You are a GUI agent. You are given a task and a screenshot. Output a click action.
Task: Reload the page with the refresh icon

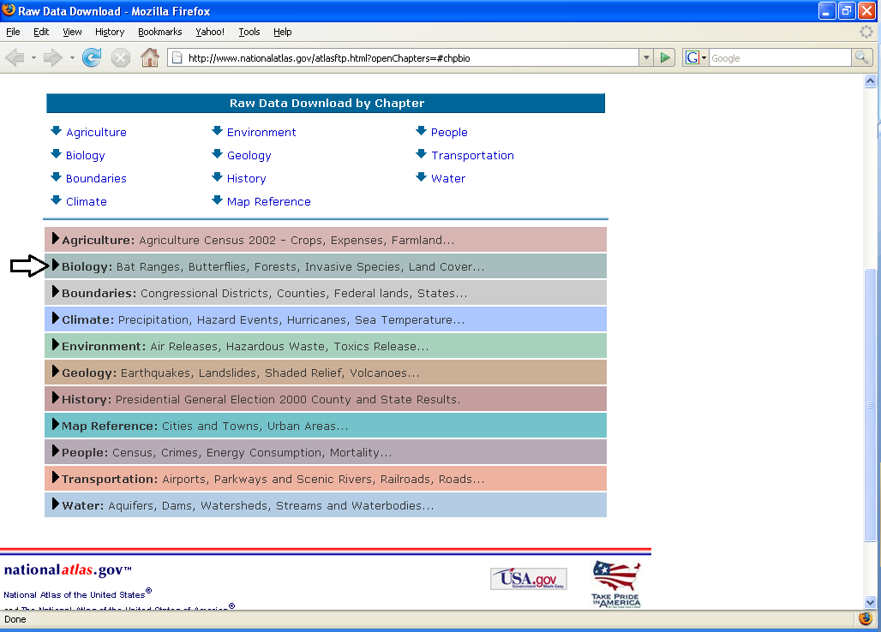[92, 58]
